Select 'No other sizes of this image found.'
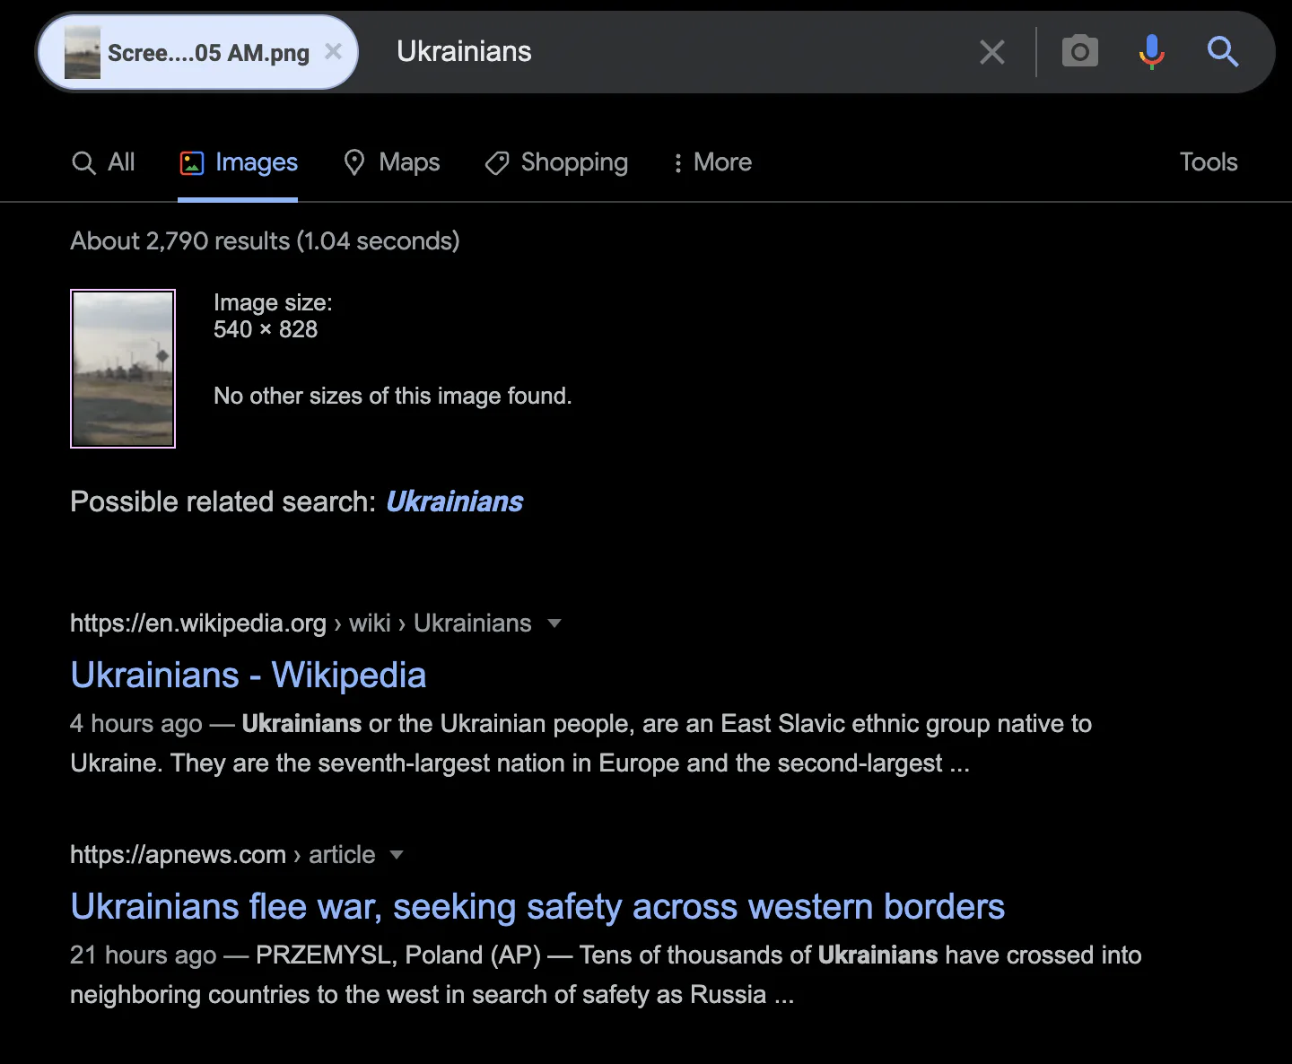Screen dimensions: 1292x1064 pyautogui.click(x=392, y=396)
